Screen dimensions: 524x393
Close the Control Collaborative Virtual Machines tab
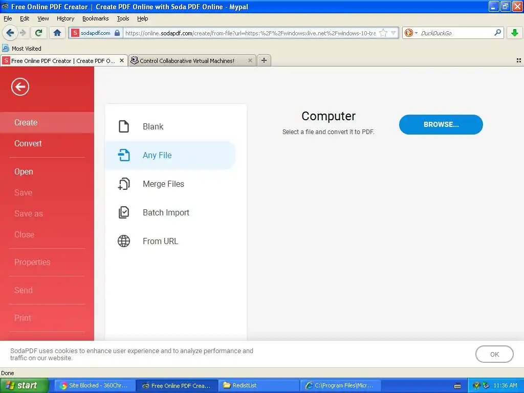(x=250, y=60)
